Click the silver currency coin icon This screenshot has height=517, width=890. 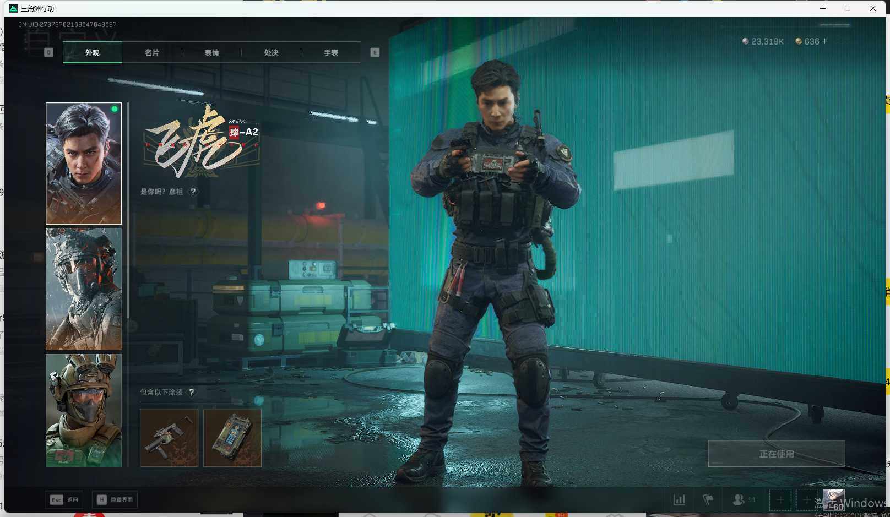pos(745,41)
